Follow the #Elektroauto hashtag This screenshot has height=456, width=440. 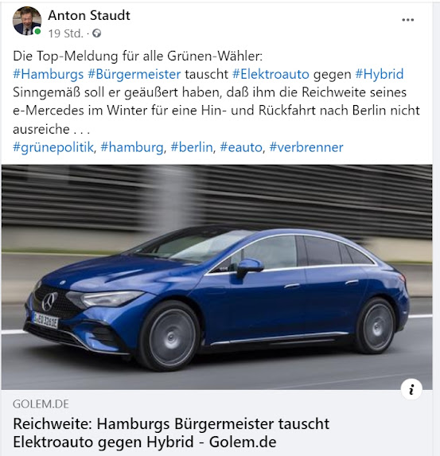point(271,74)
